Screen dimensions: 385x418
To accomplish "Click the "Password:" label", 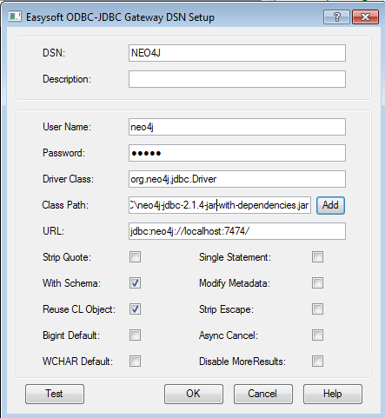I will click(x=63, y=153).
